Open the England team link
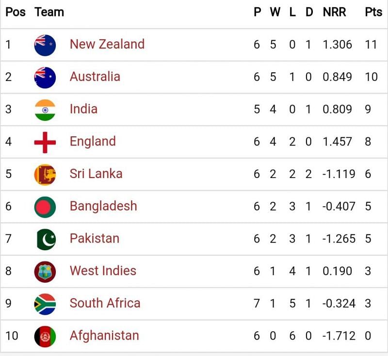The height and width of the screenshot is (356, 388). [93, 142]
